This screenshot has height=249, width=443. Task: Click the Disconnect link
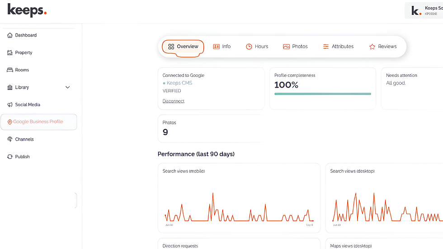point(174,101)
